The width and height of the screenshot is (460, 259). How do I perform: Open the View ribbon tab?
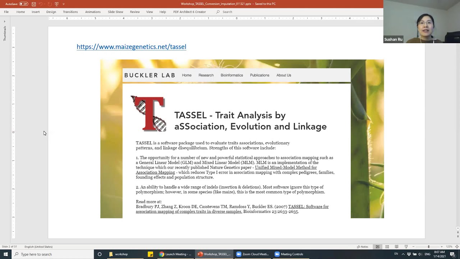click(149, 12)
